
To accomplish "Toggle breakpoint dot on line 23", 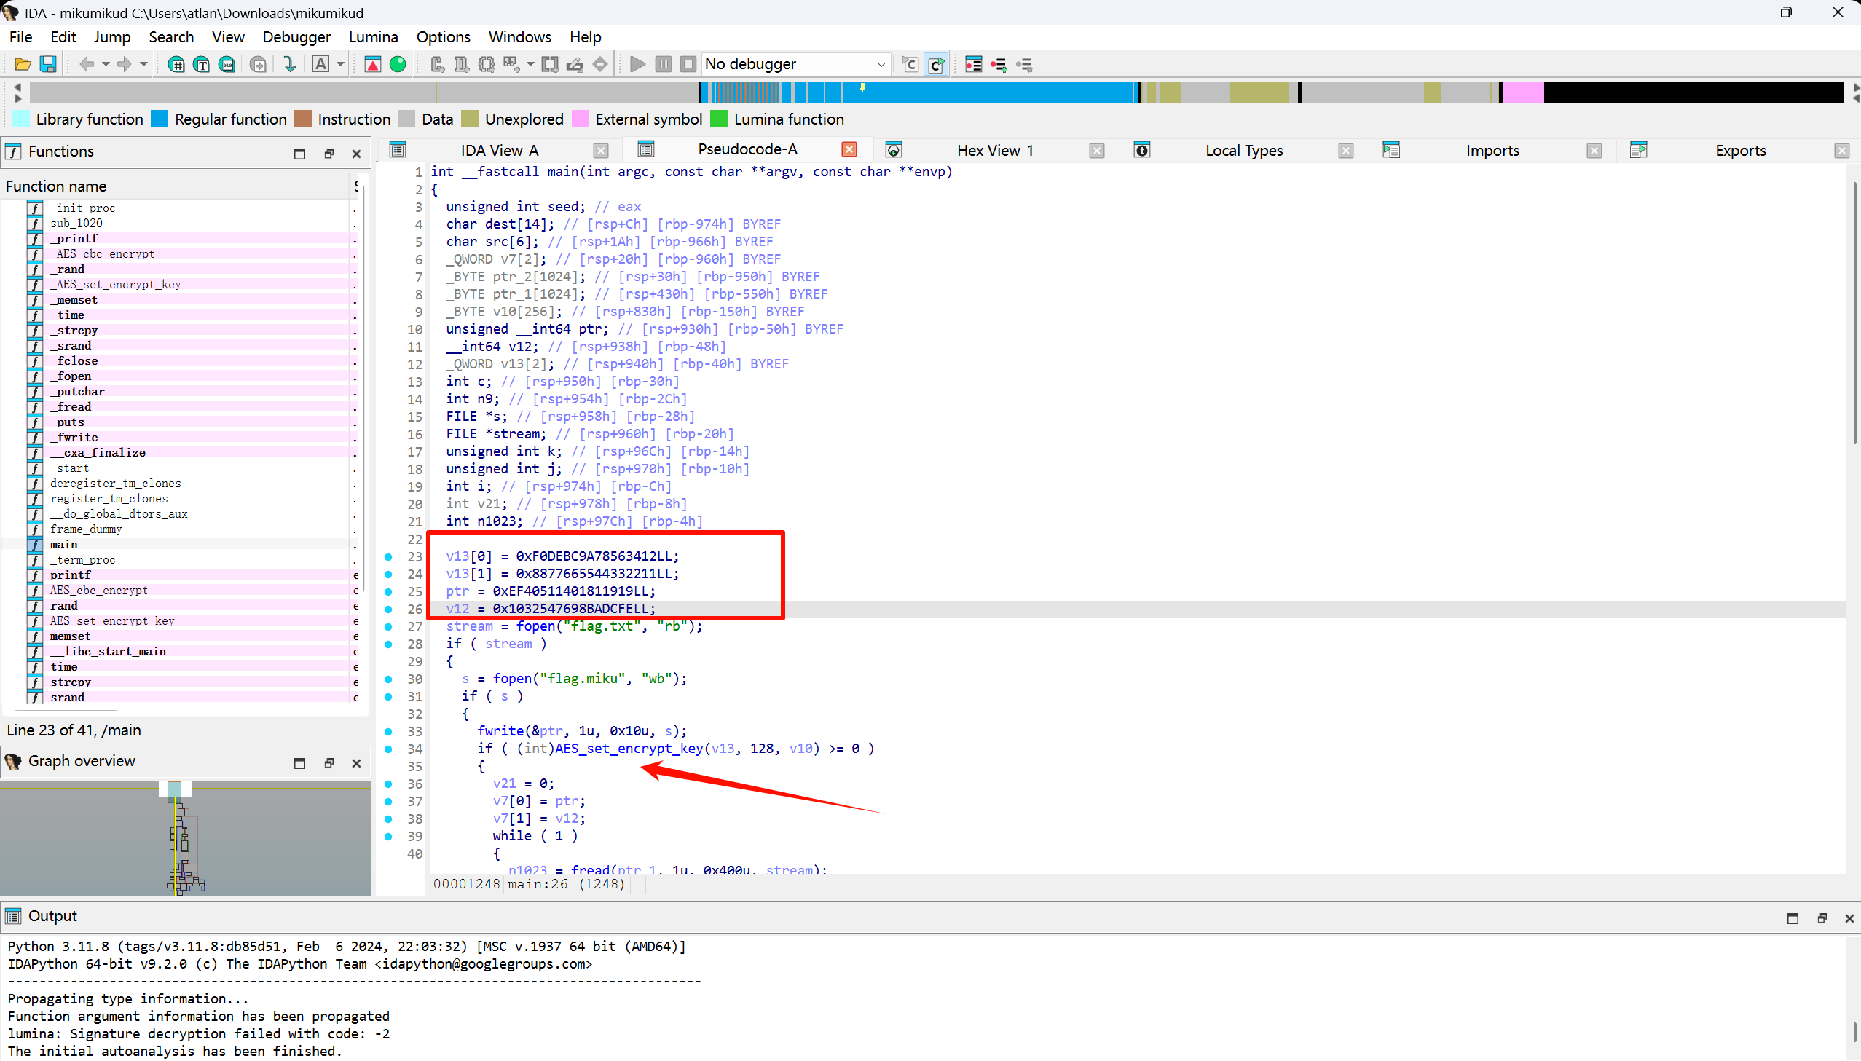I will click(388, 557).
